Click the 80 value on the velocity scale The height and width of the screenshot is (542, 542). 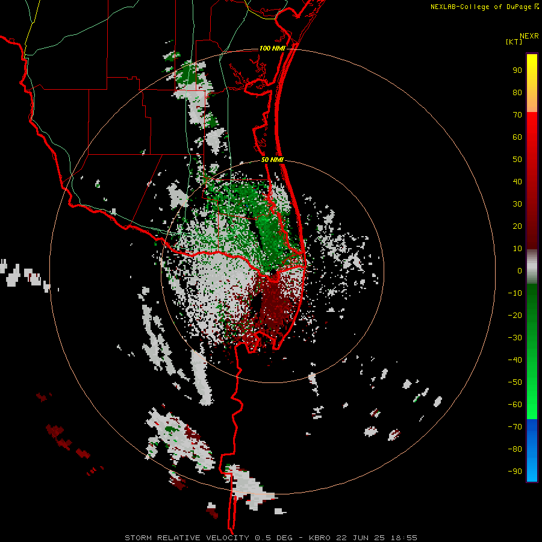pyautogui.click(x=517, y=93)
